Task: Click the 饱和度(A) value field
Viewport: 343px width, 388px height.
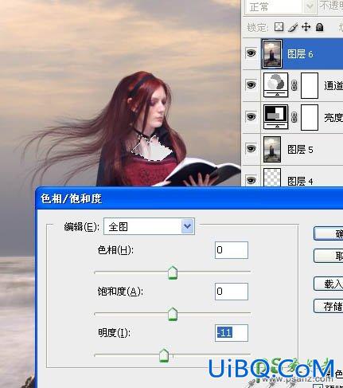Action: click(232, 292)
